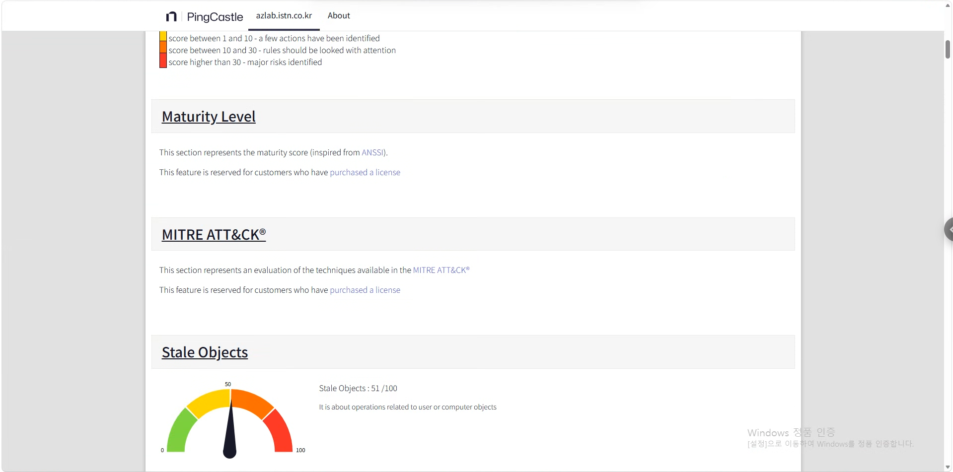This screenshot has width=953, height=472.
Task: Follow the ANSSI link
Action: tap(372, 152)
